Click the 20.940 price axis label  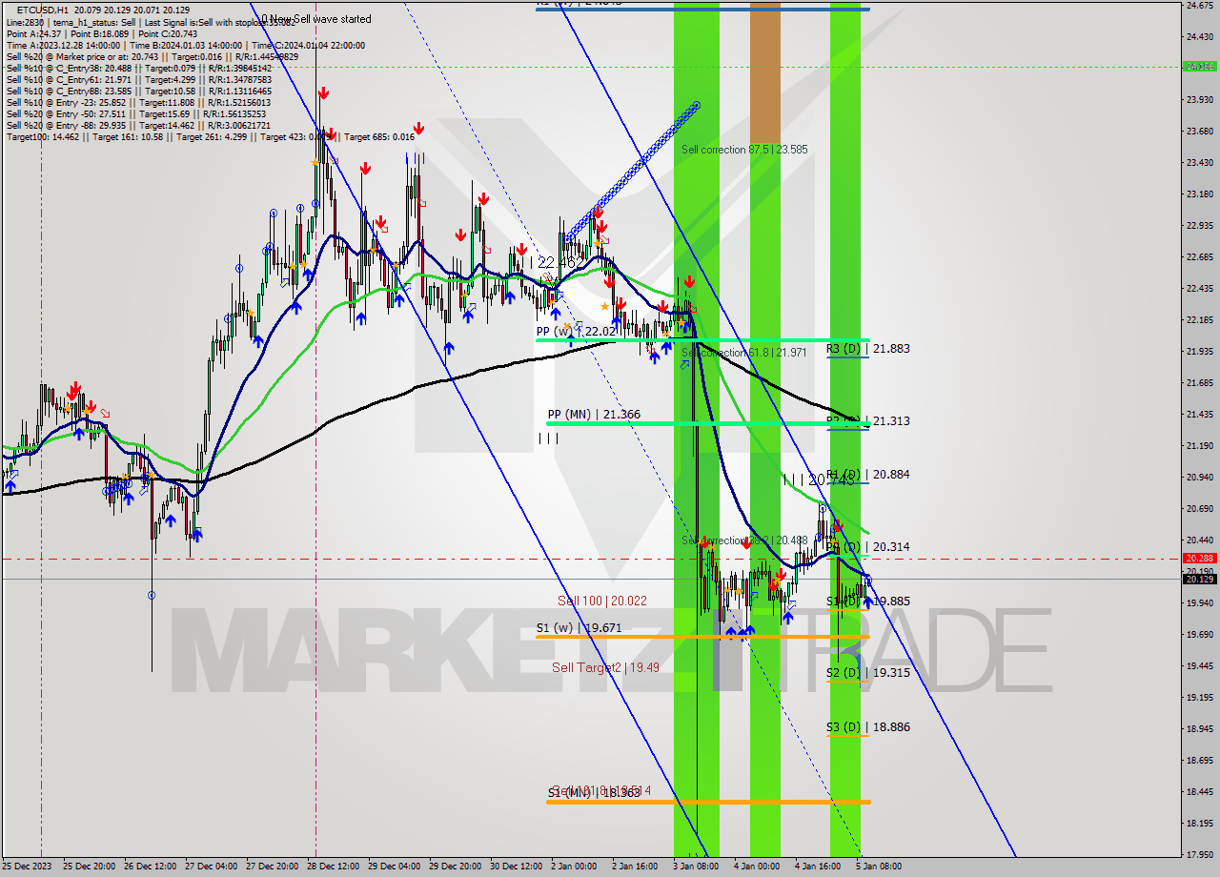click(x=1199, y=477)
